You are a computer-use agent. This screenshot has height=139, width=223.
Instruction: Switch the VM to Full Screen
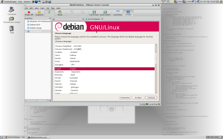point(94,13)
